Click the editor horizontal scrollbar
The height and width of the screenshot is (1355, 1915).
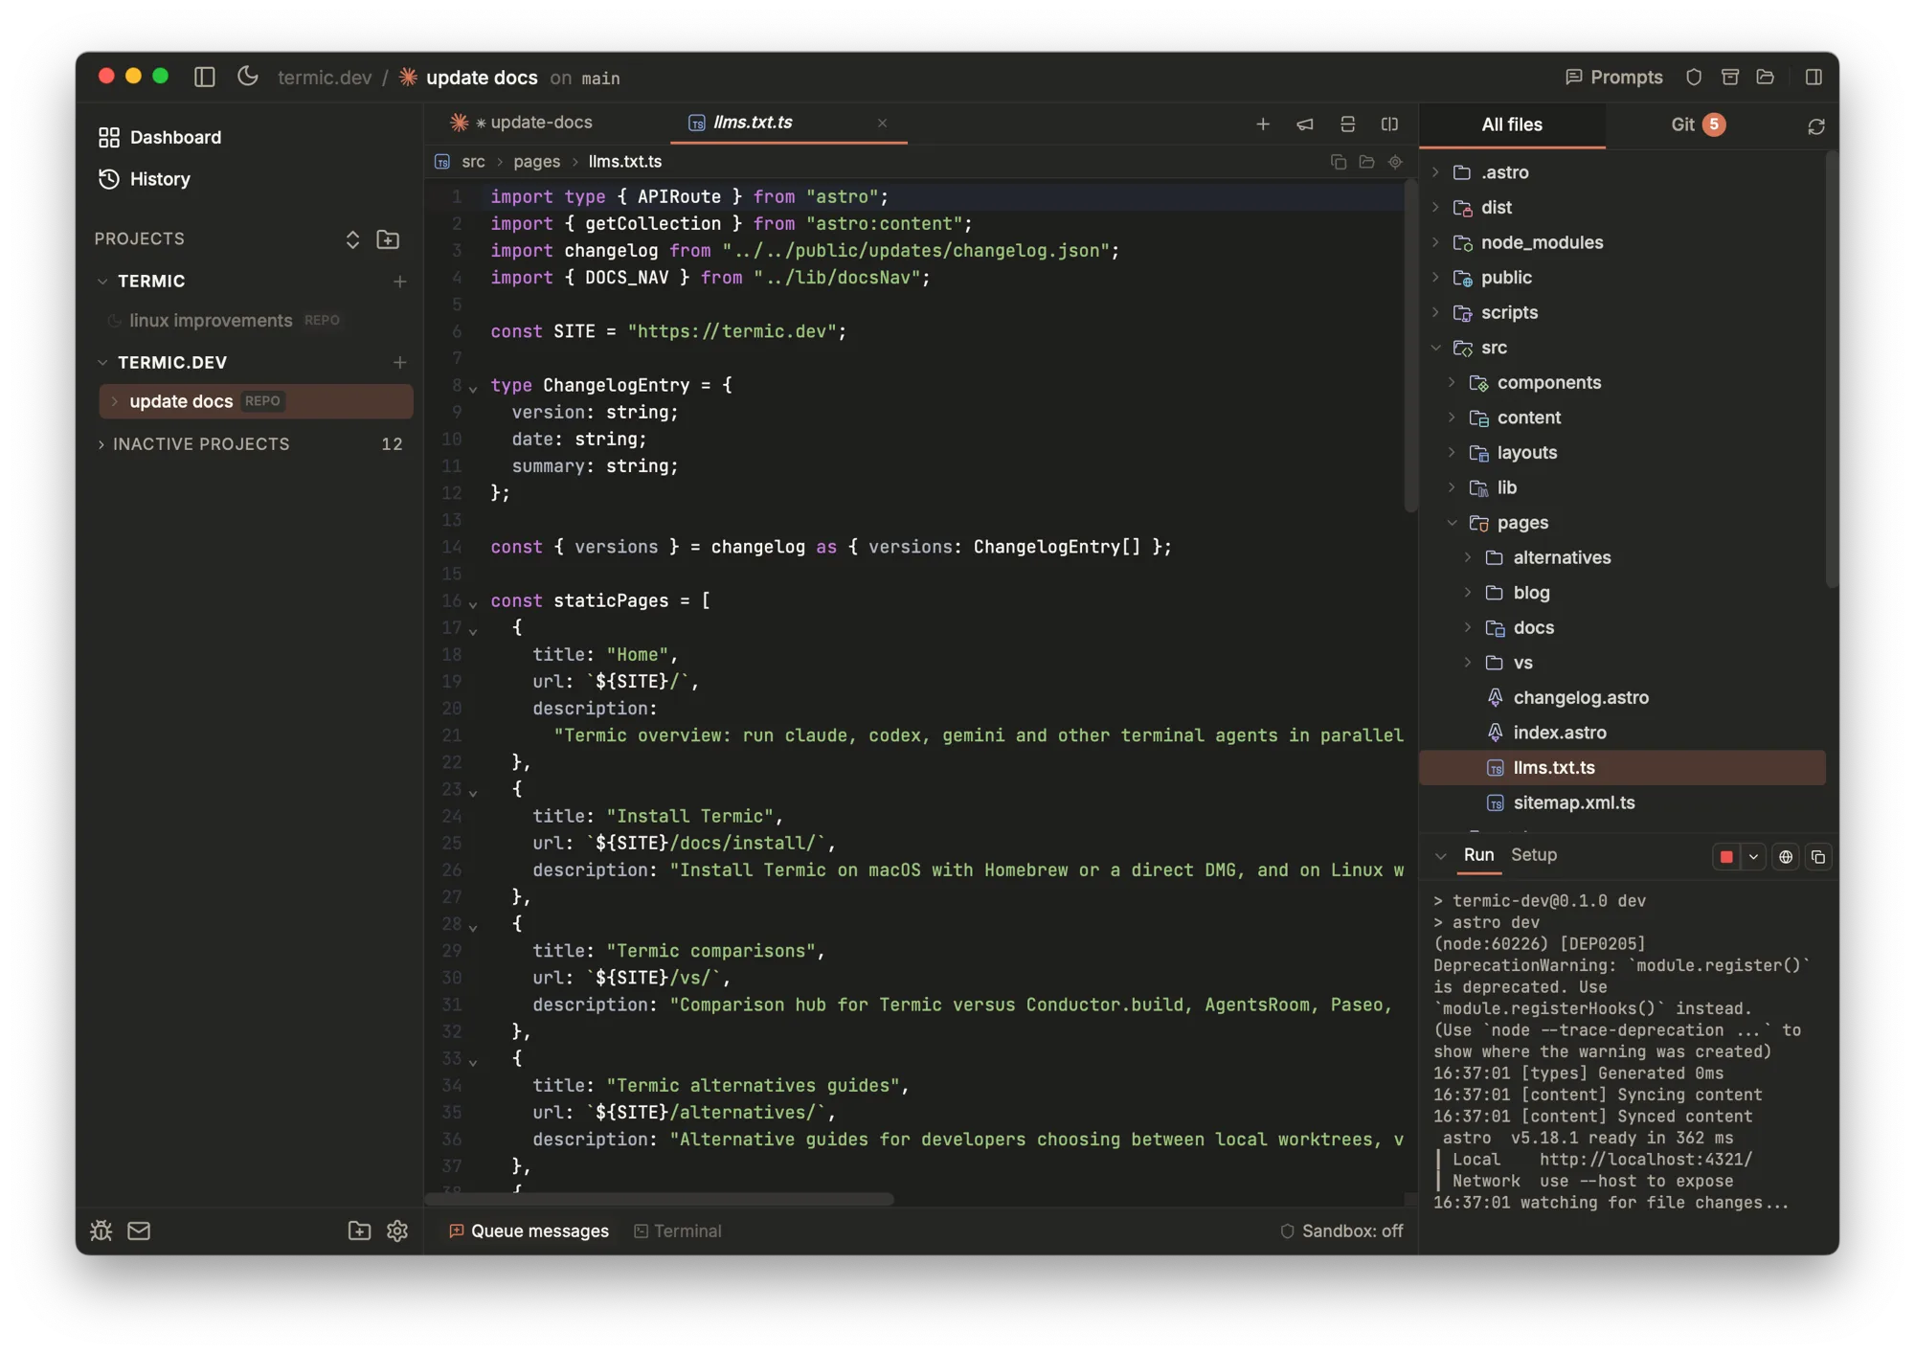(x=660, y=1199)
